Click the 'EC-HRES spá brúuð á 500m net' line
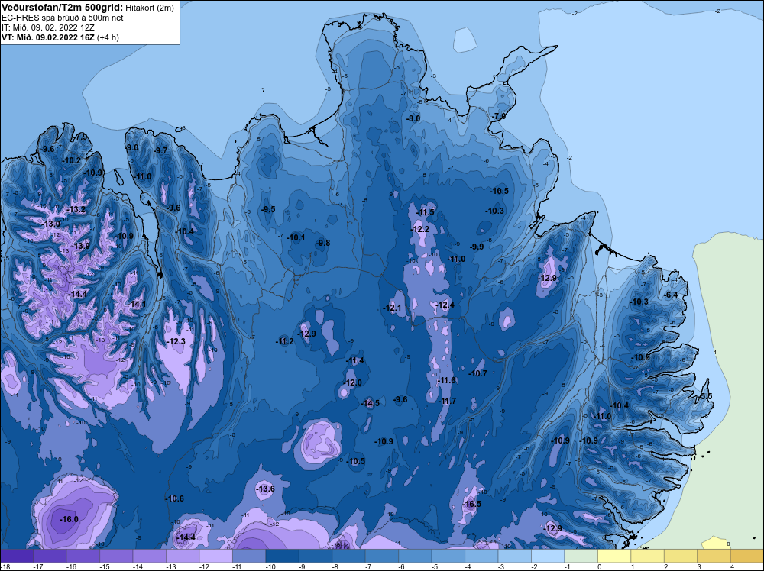764x571 pixels. click(63, 18)
